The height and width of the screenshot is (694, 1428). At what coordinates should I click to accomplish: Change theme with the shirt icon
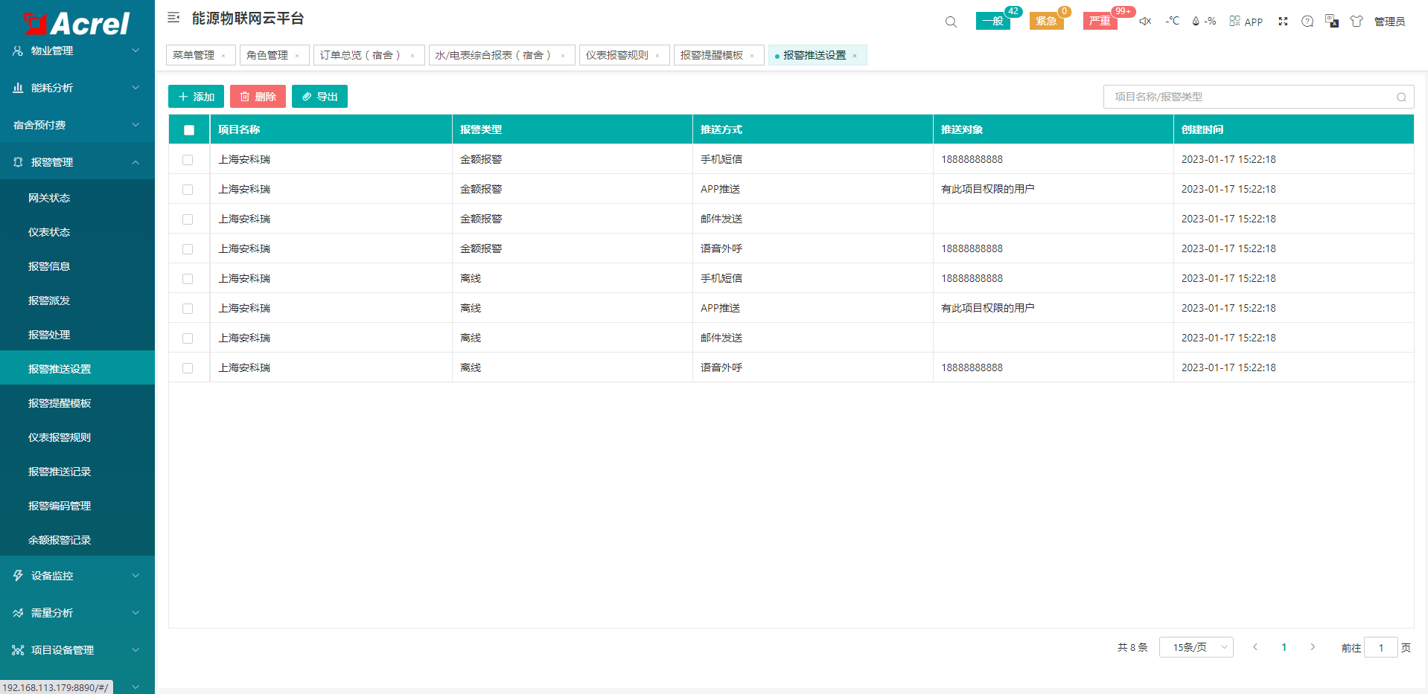pos(1357,21)
